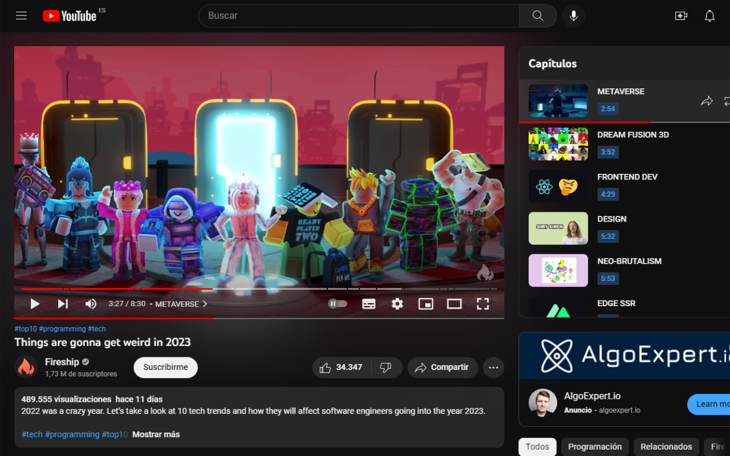Image resolution: width=730 pixels, height=456 pixels.
Task: Click the DREAM FUSION 3D chapter title
Action: point(633,135)
